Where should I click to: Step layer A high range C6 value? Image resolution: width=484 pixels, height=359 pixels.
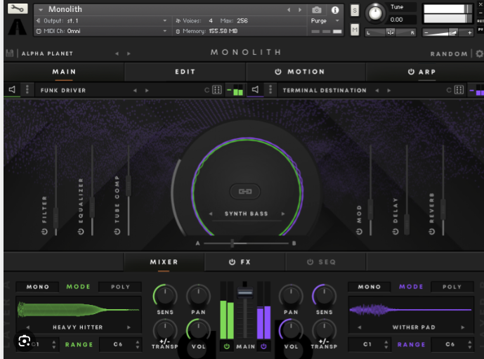[x=138, y=344]
